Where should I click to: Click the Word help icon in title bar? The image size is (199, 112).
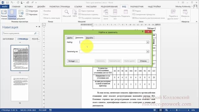coord(178,2)
